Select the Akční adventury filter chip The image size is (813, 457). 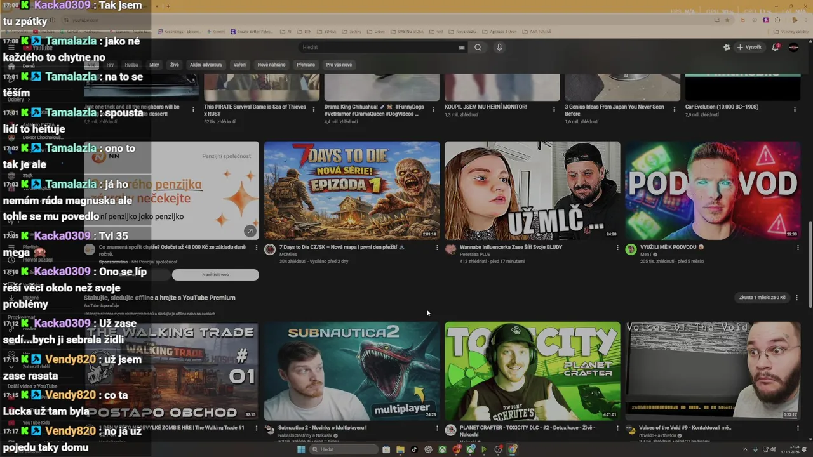click(x=206, y=65)
